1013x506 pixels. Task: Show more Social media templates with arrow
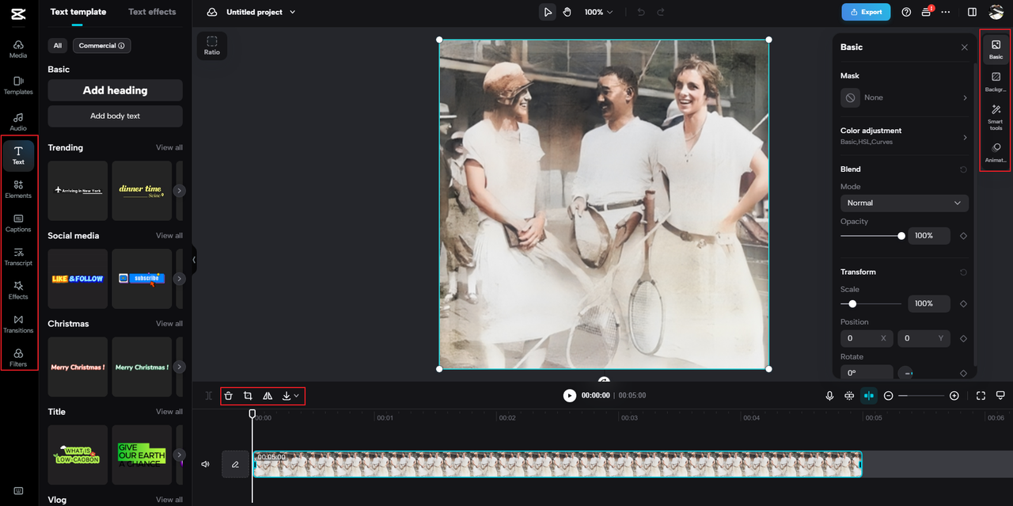coord(180,279)
